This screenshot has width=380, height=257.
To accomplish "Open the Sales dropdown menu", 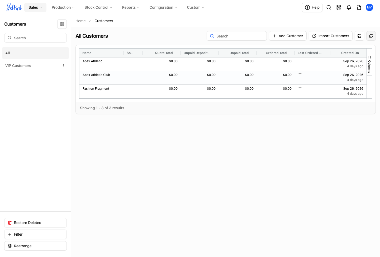I will [x=35, y=7].
